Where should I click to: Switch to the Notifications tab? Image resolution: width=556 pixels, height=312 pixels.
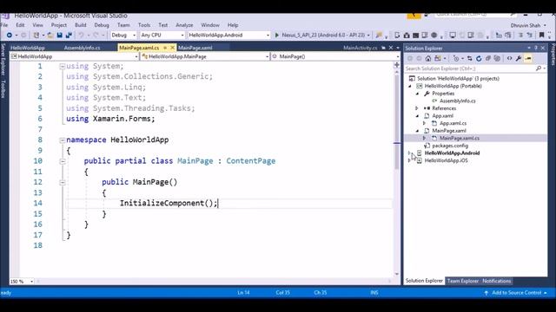pyautogui.click(x=496, y=281)
